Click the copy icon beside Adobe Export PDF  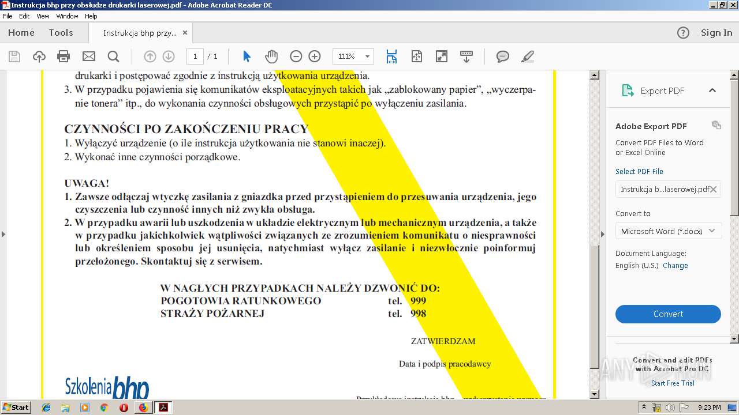[x=716, y=125]
